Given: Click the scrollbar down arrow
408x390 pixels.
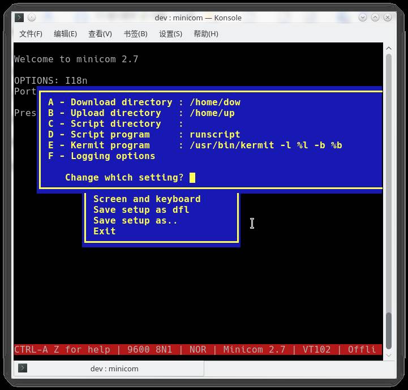Looking at the screenshot, I should (x=389, y=355).
